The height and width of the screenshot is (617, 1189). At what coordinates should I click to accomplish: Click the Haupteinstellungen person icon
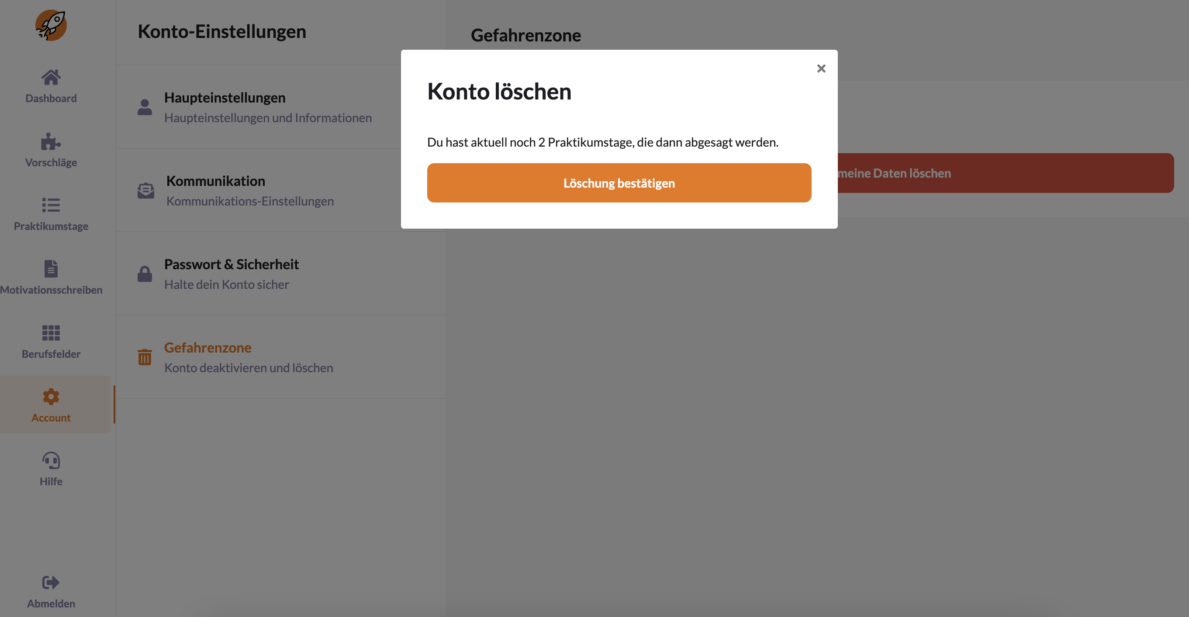(x=145, y=107)
